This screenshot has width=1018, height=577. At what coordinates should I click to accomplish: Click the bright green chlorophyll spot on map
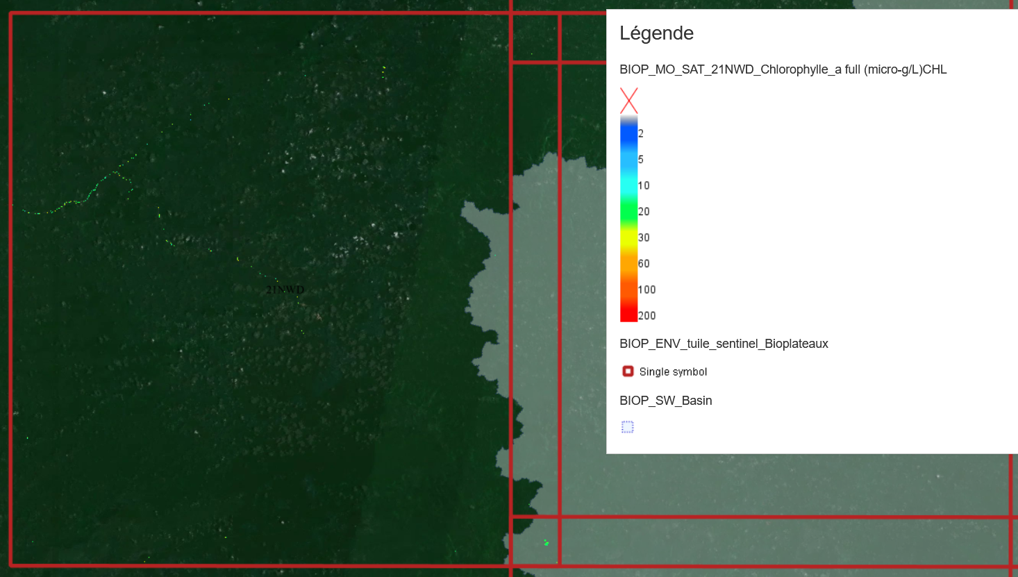(x=546, y=542)
